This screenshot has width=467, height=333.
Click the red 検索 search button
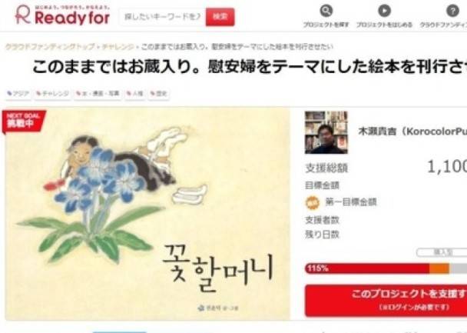(220, 17)
